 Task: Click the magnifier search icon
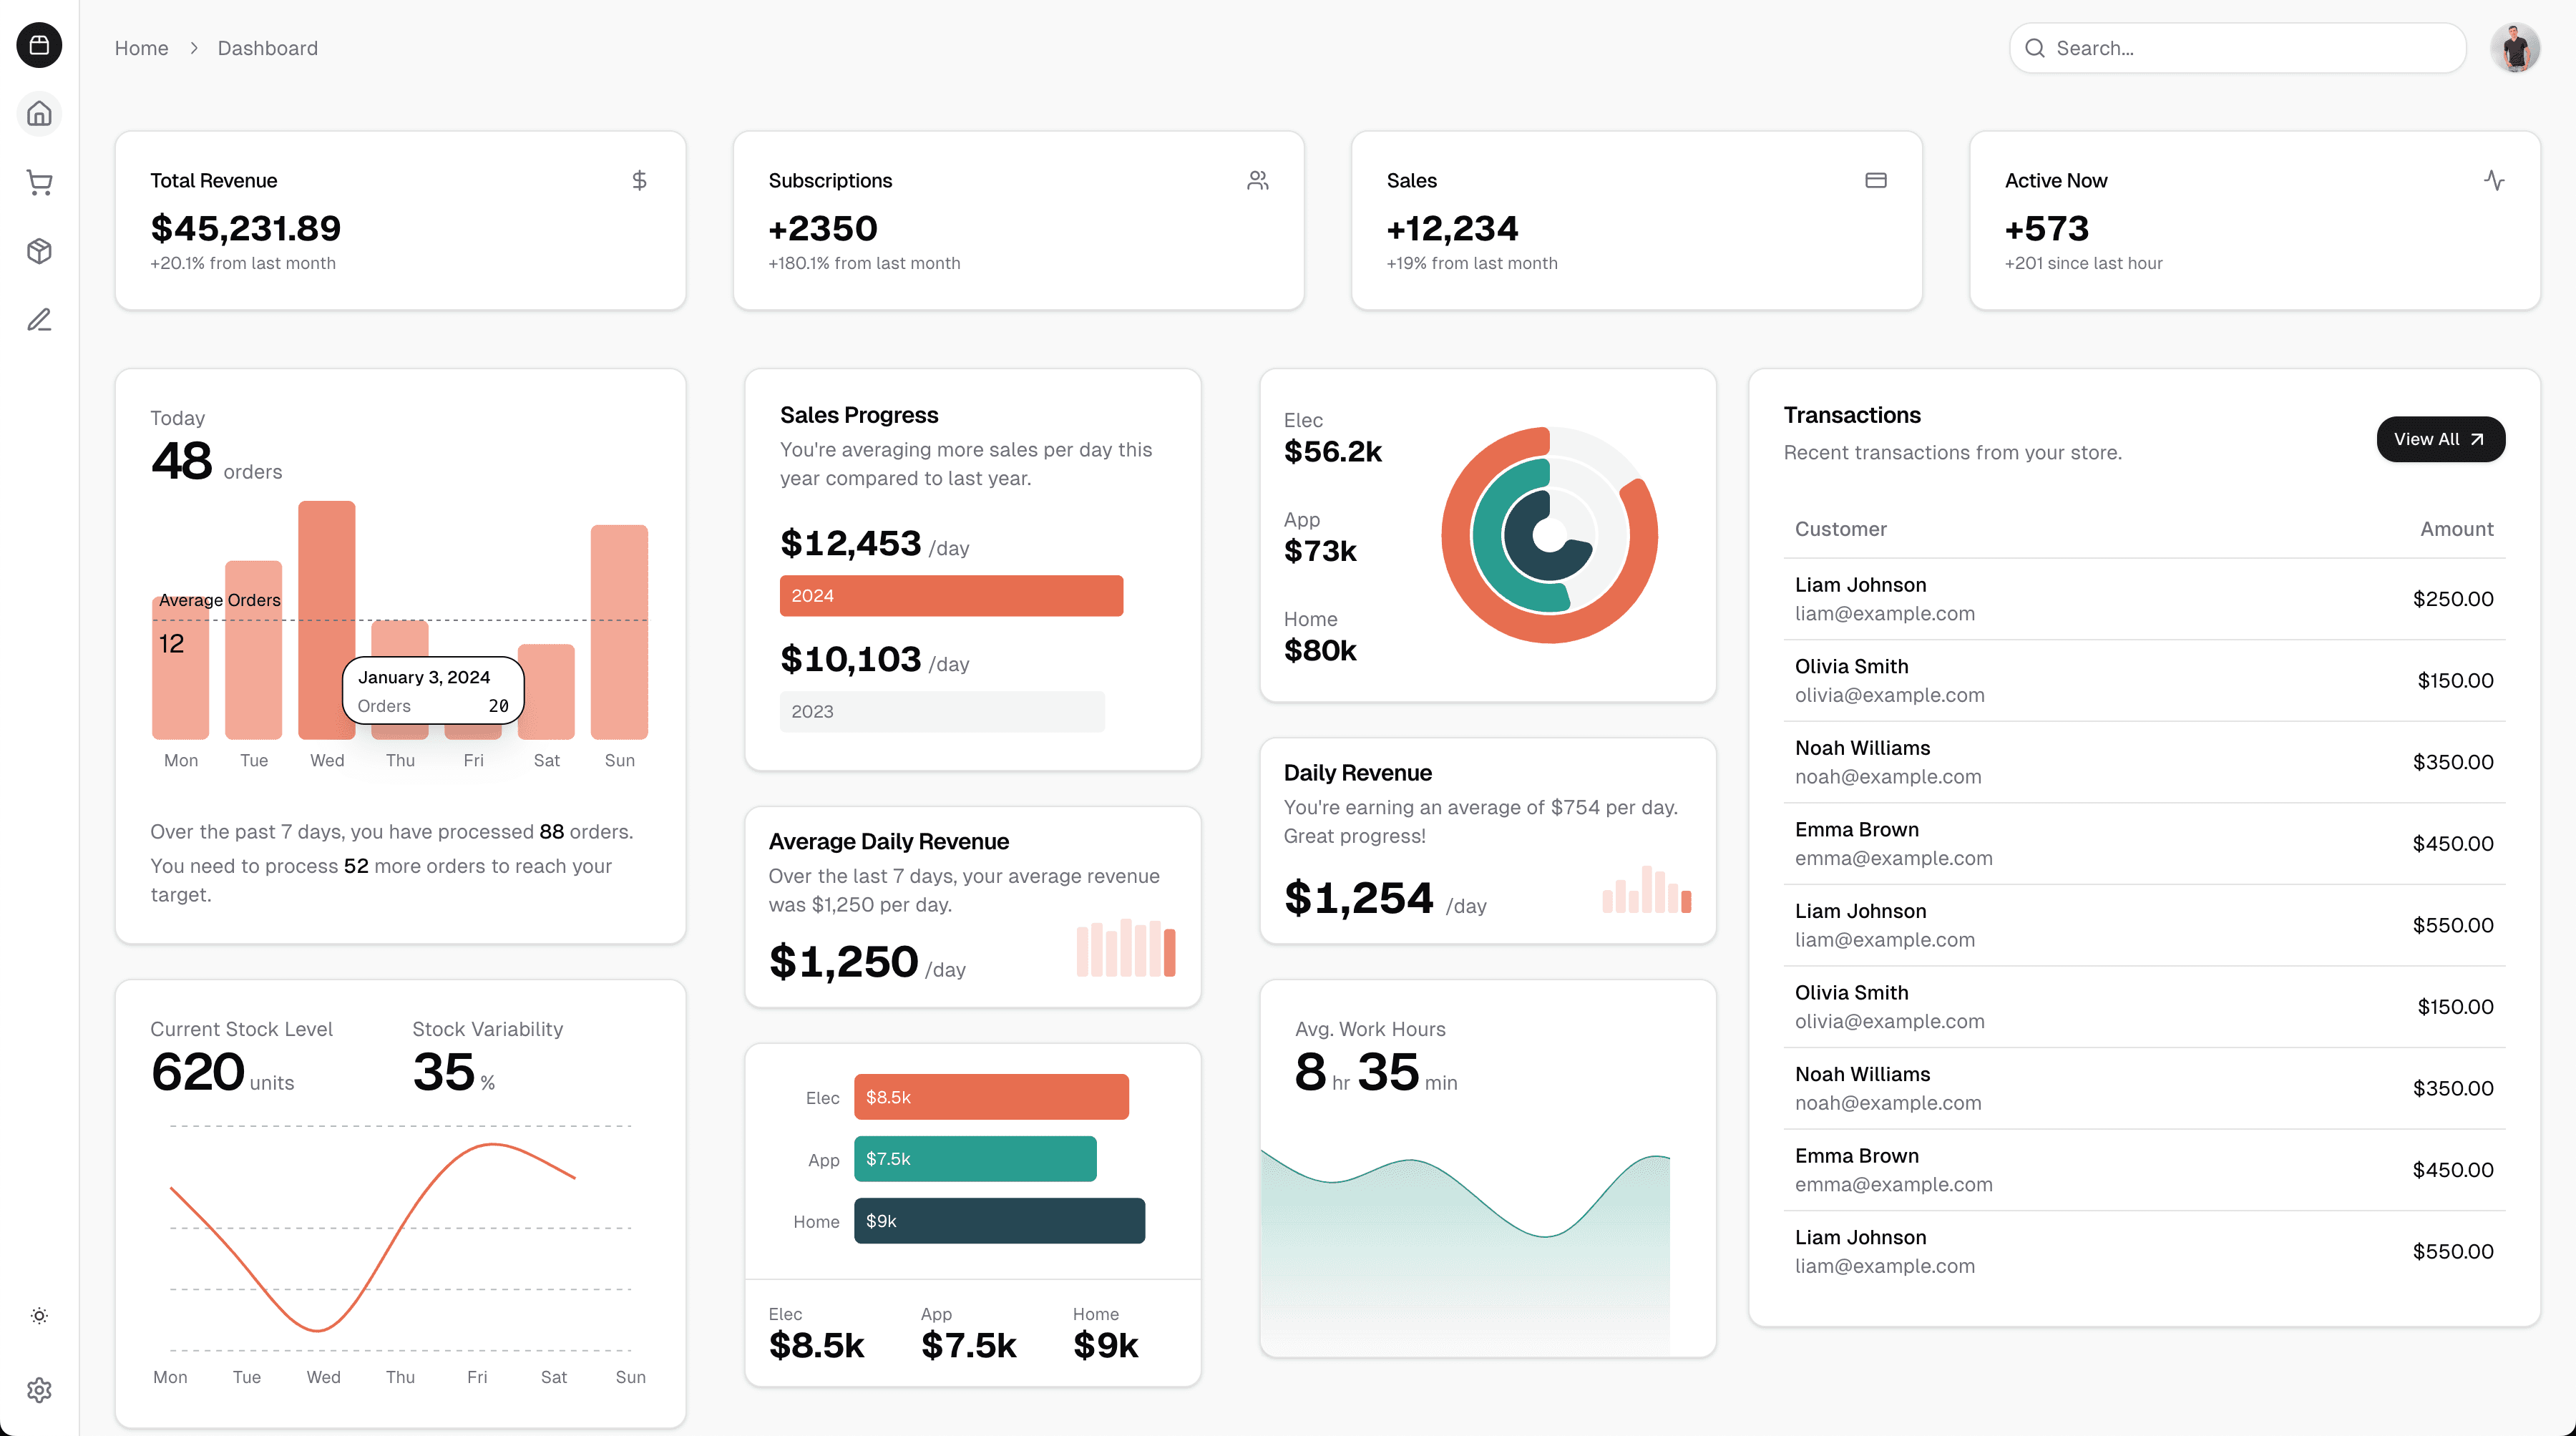2034,48
